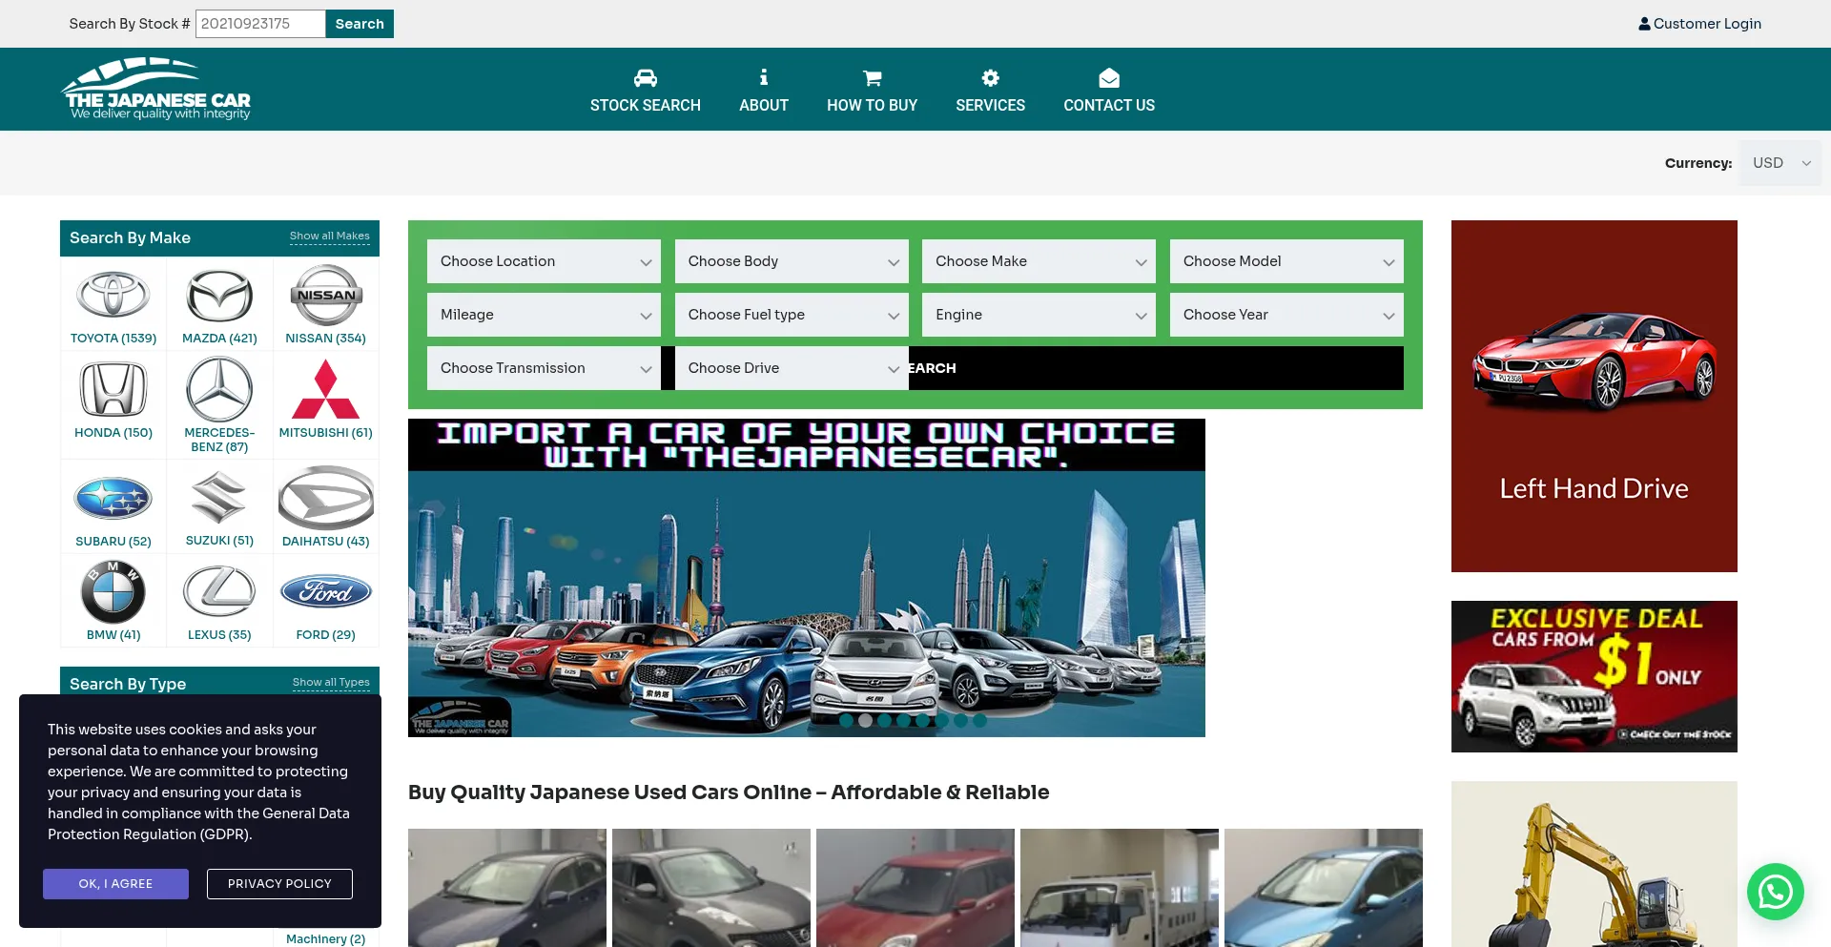Viewport: 1831px width, 947px height.
Task: Click the Ford oval logo
Action: 326,591
